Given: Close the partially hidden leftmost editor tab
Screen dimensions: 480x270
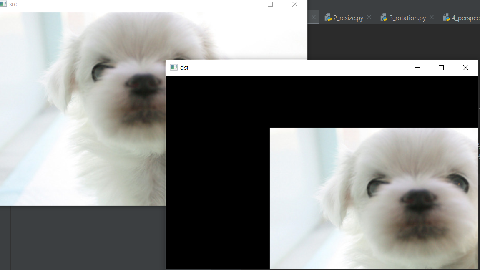Looking at the screenshot, I should point(314,18).
